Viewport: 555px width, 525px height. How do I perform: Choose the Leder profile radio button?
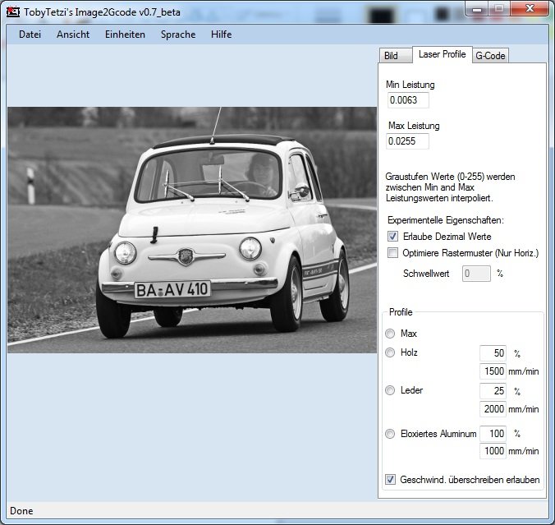pyautogui.click(x=390, y=390)
